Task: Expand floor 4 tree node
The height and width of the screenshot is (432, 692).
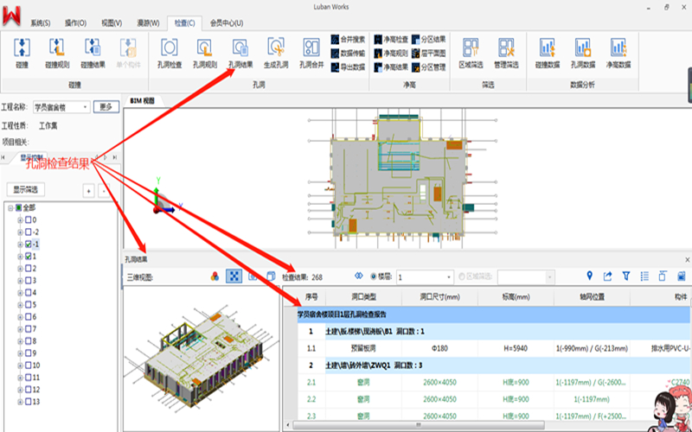Action: pos(20,293)
